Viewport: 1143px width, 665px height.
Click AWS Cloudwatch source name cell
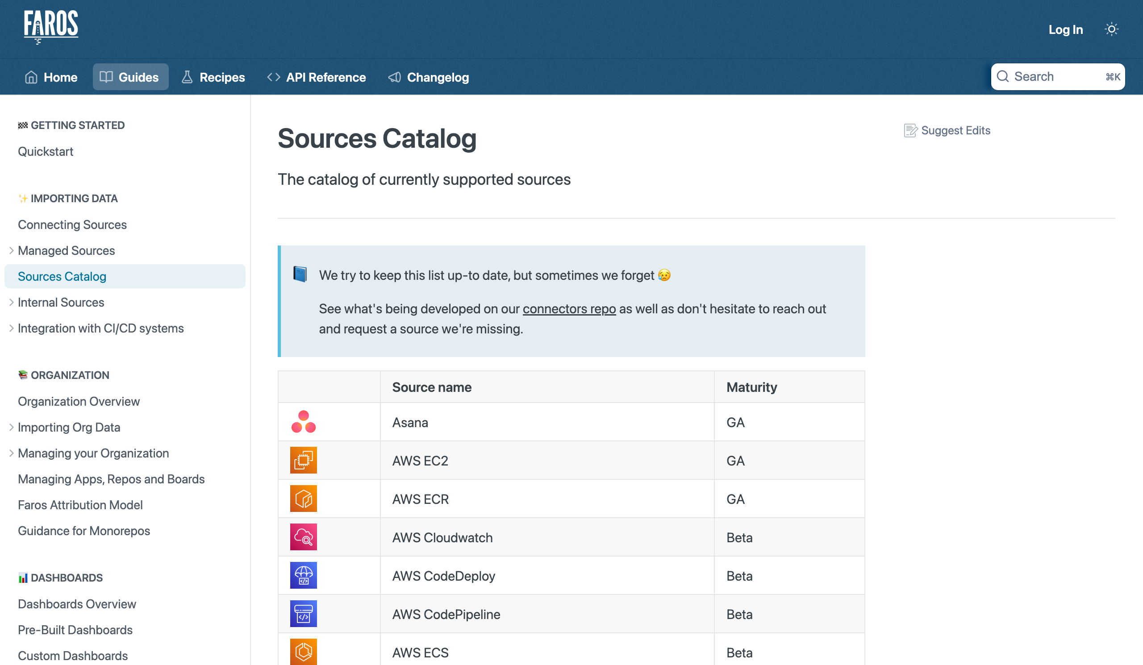click(547, 537)
